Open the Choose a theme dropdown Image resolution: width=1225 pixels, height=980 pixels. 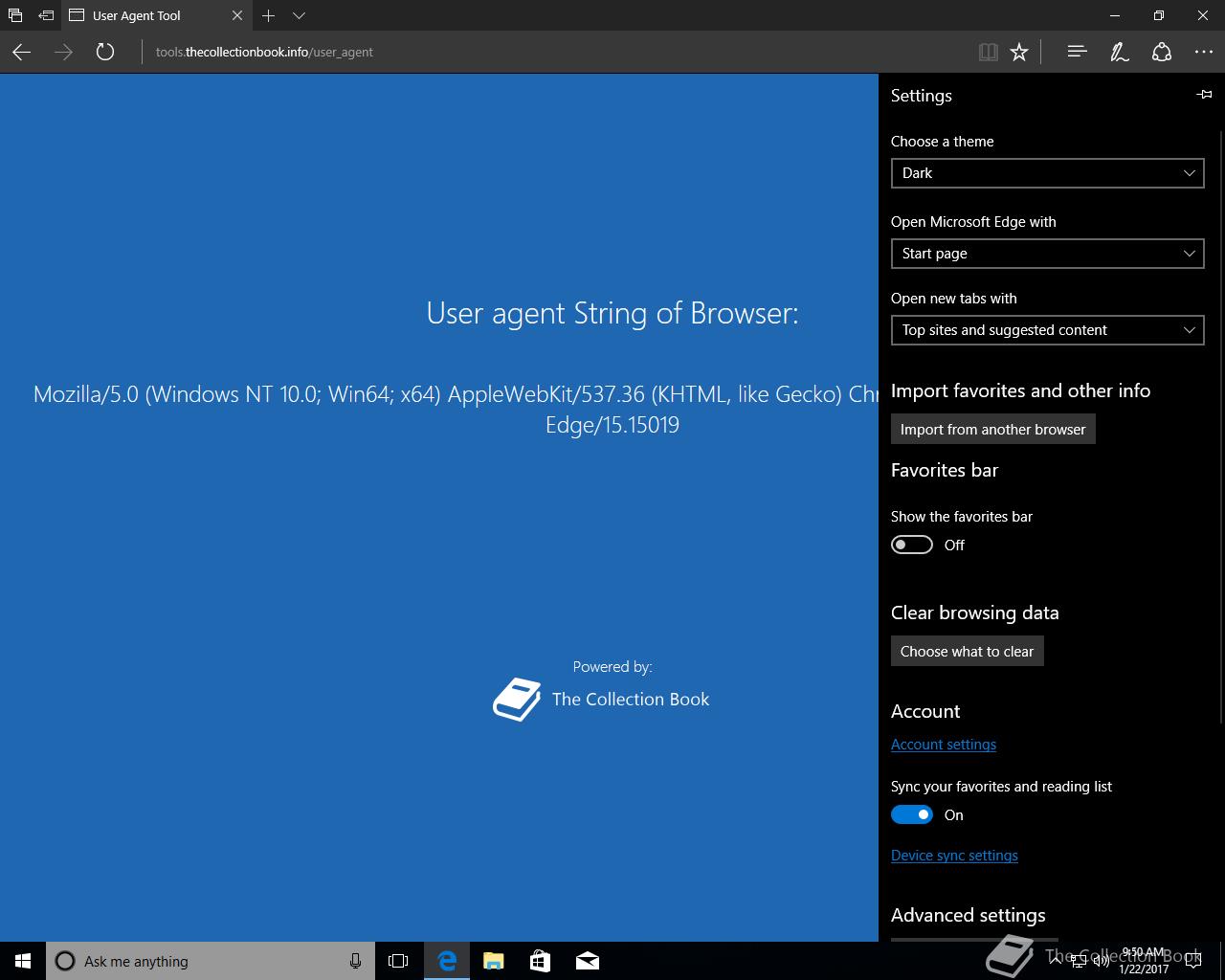1047,173
